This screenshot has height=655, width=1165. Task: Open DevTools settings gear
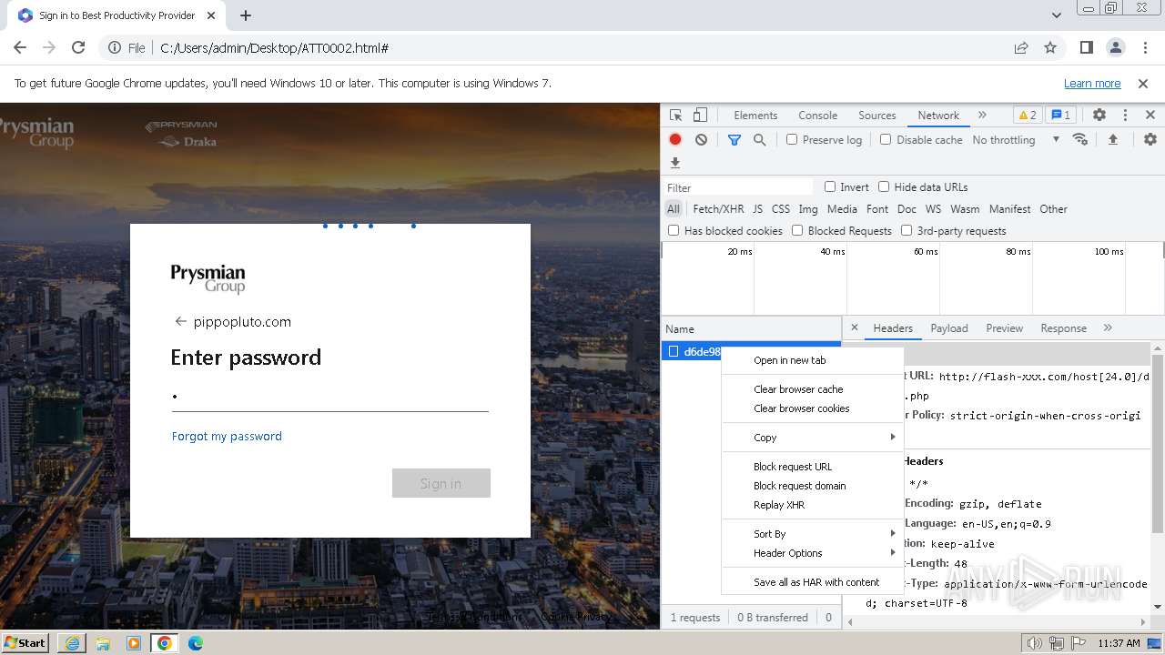[1099, 116]
